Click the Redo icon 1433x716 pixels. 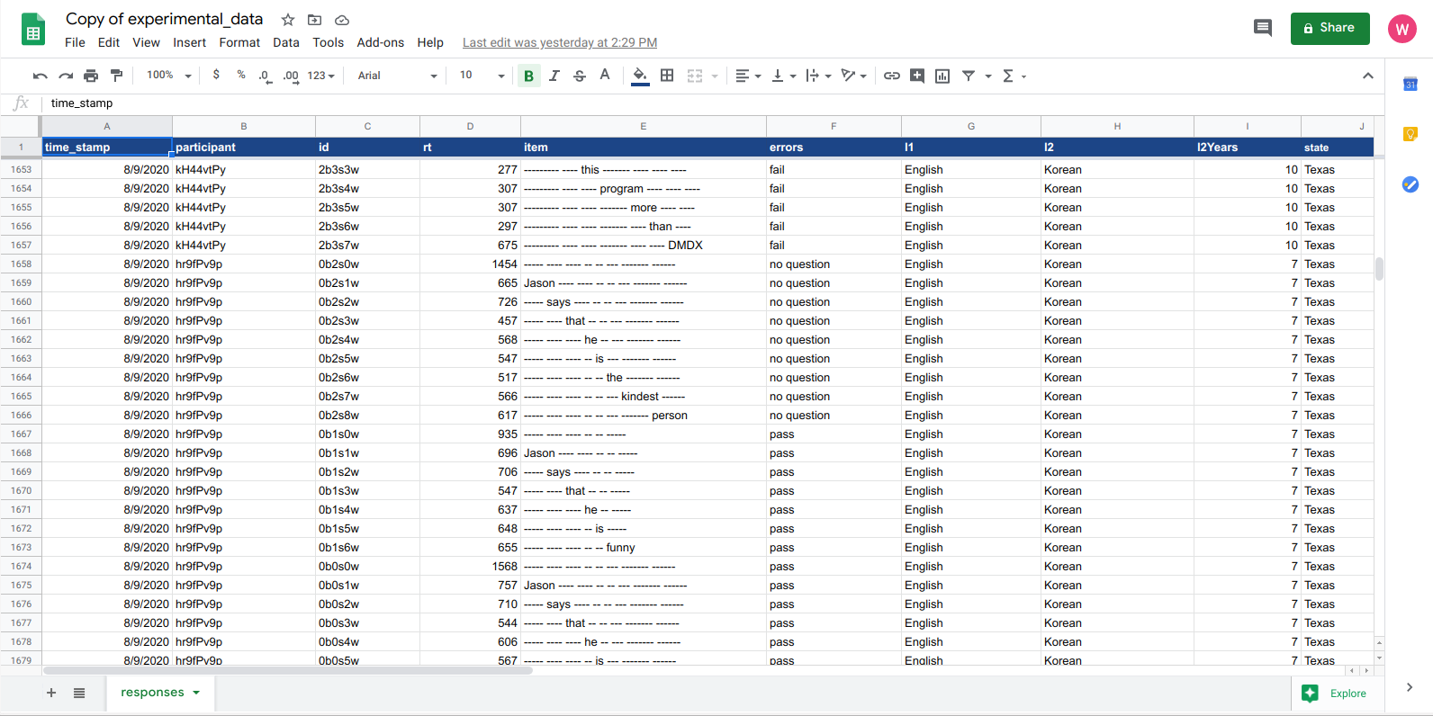pyautogui.click(x=65, y=76)
